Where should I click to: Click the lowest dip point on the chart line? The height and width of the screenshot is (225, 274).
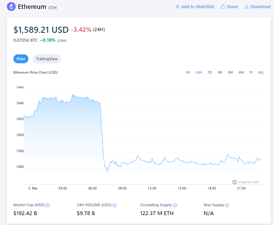[107, 171]
